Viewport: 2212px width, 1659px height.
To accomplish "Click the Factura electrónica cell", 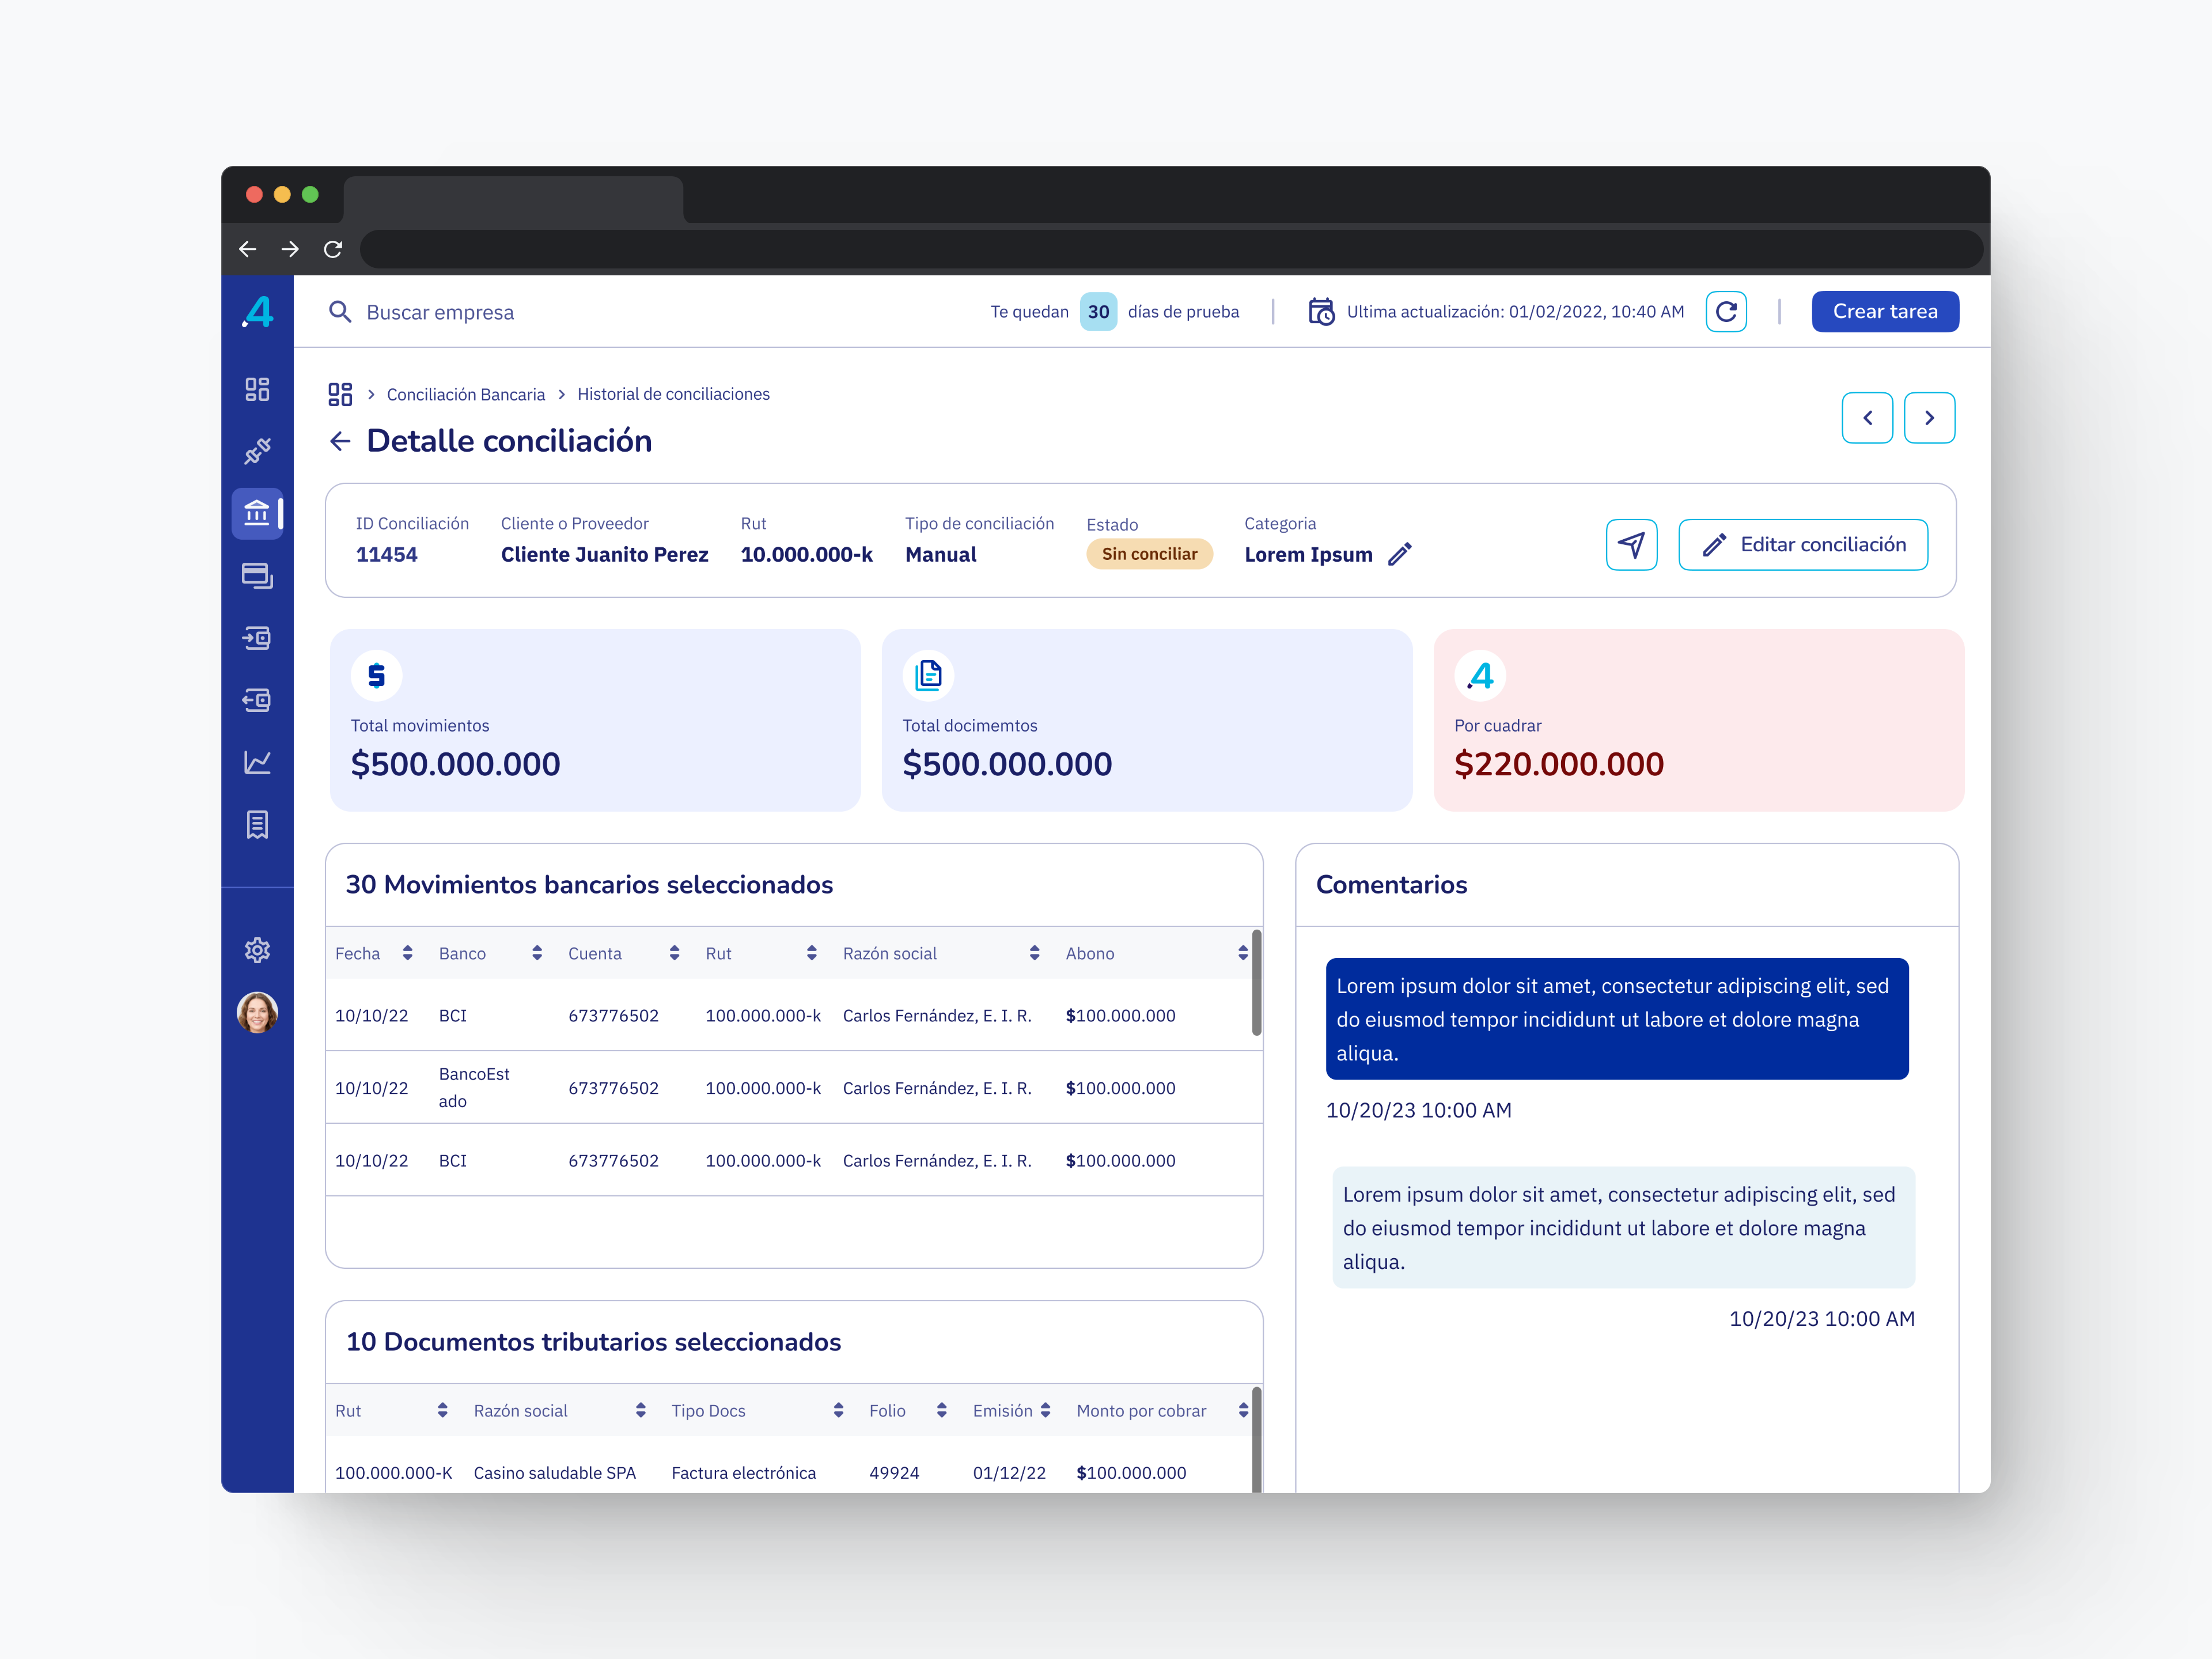I will pos(743,1472).
